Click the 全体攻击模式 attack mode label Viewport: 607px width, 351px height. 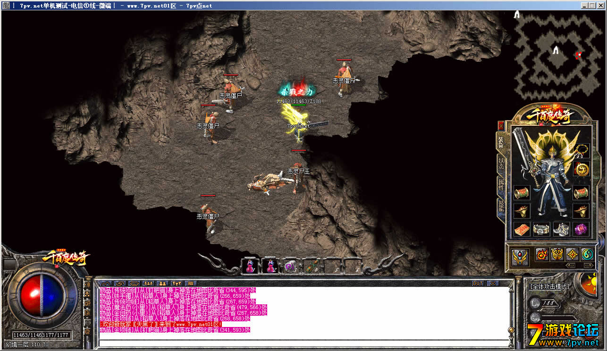[x=549, y=286]
